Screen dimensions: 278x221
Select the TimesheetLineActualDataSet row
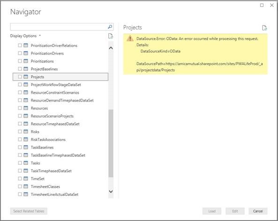tap(60, 194)
